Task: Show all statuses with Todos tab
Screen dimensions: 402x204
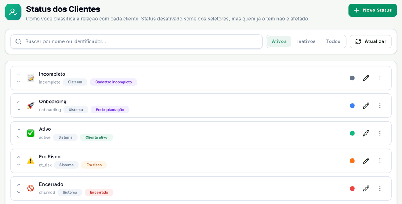Action: [333, 41]
